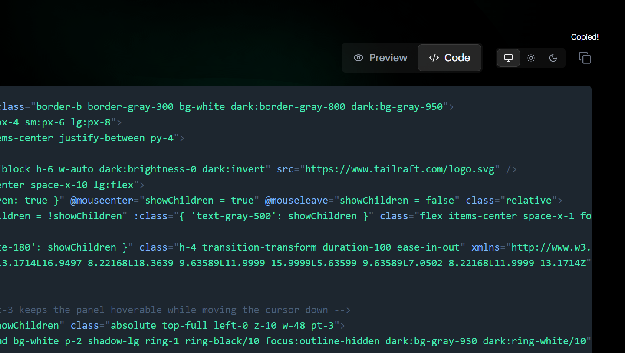Switch to light theme sun icon

coord(531,58)
